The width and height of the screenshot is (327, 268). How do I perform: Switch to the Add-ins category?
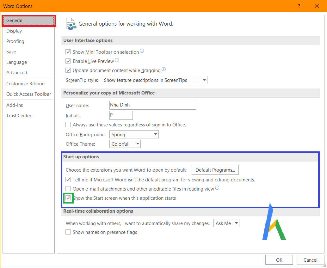(x=28, y=105)
